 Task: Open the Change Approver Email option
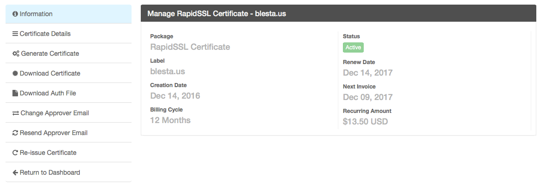(54, 113)
